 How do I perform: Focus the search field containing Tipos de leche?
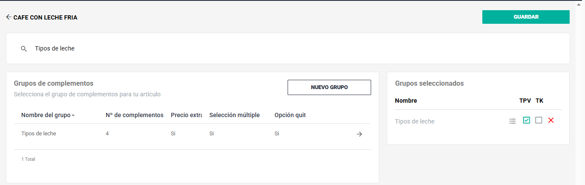click(x=256, y=49)
